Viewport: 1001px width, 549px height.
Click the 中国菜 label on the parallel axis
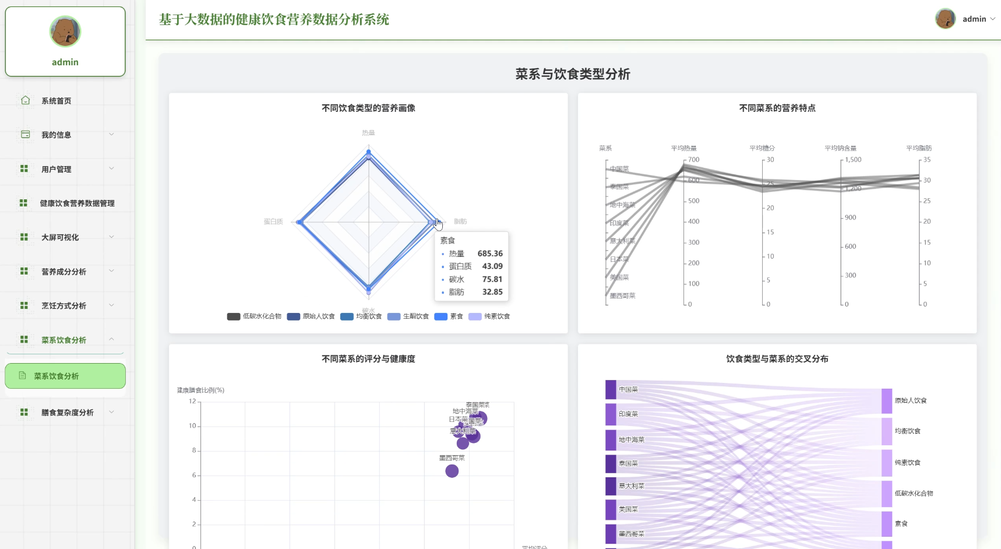[619, 169]
